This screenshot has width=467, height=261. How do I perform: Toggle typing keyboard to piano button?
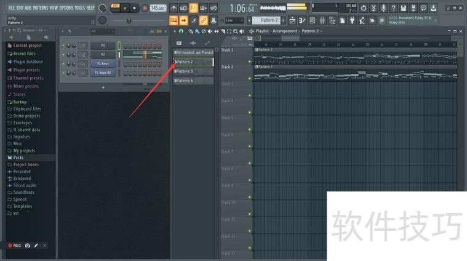174,20
